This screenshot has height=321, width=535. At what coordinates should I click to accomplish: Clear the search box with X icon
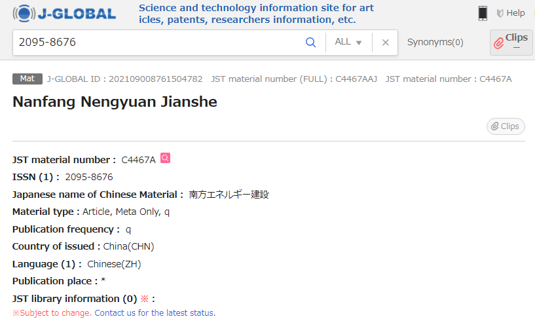pyautogui.click(x=385, y=43)
